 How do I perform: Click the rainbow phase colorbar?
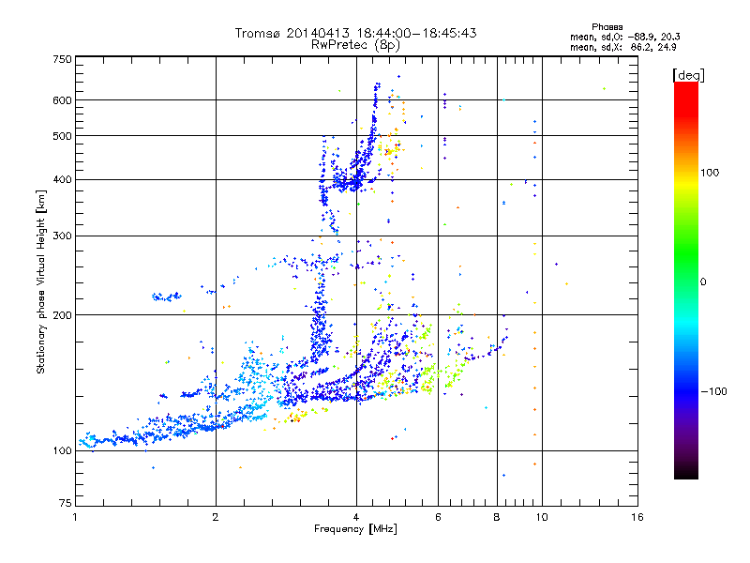pyautogui.click(x=686, y=281)
